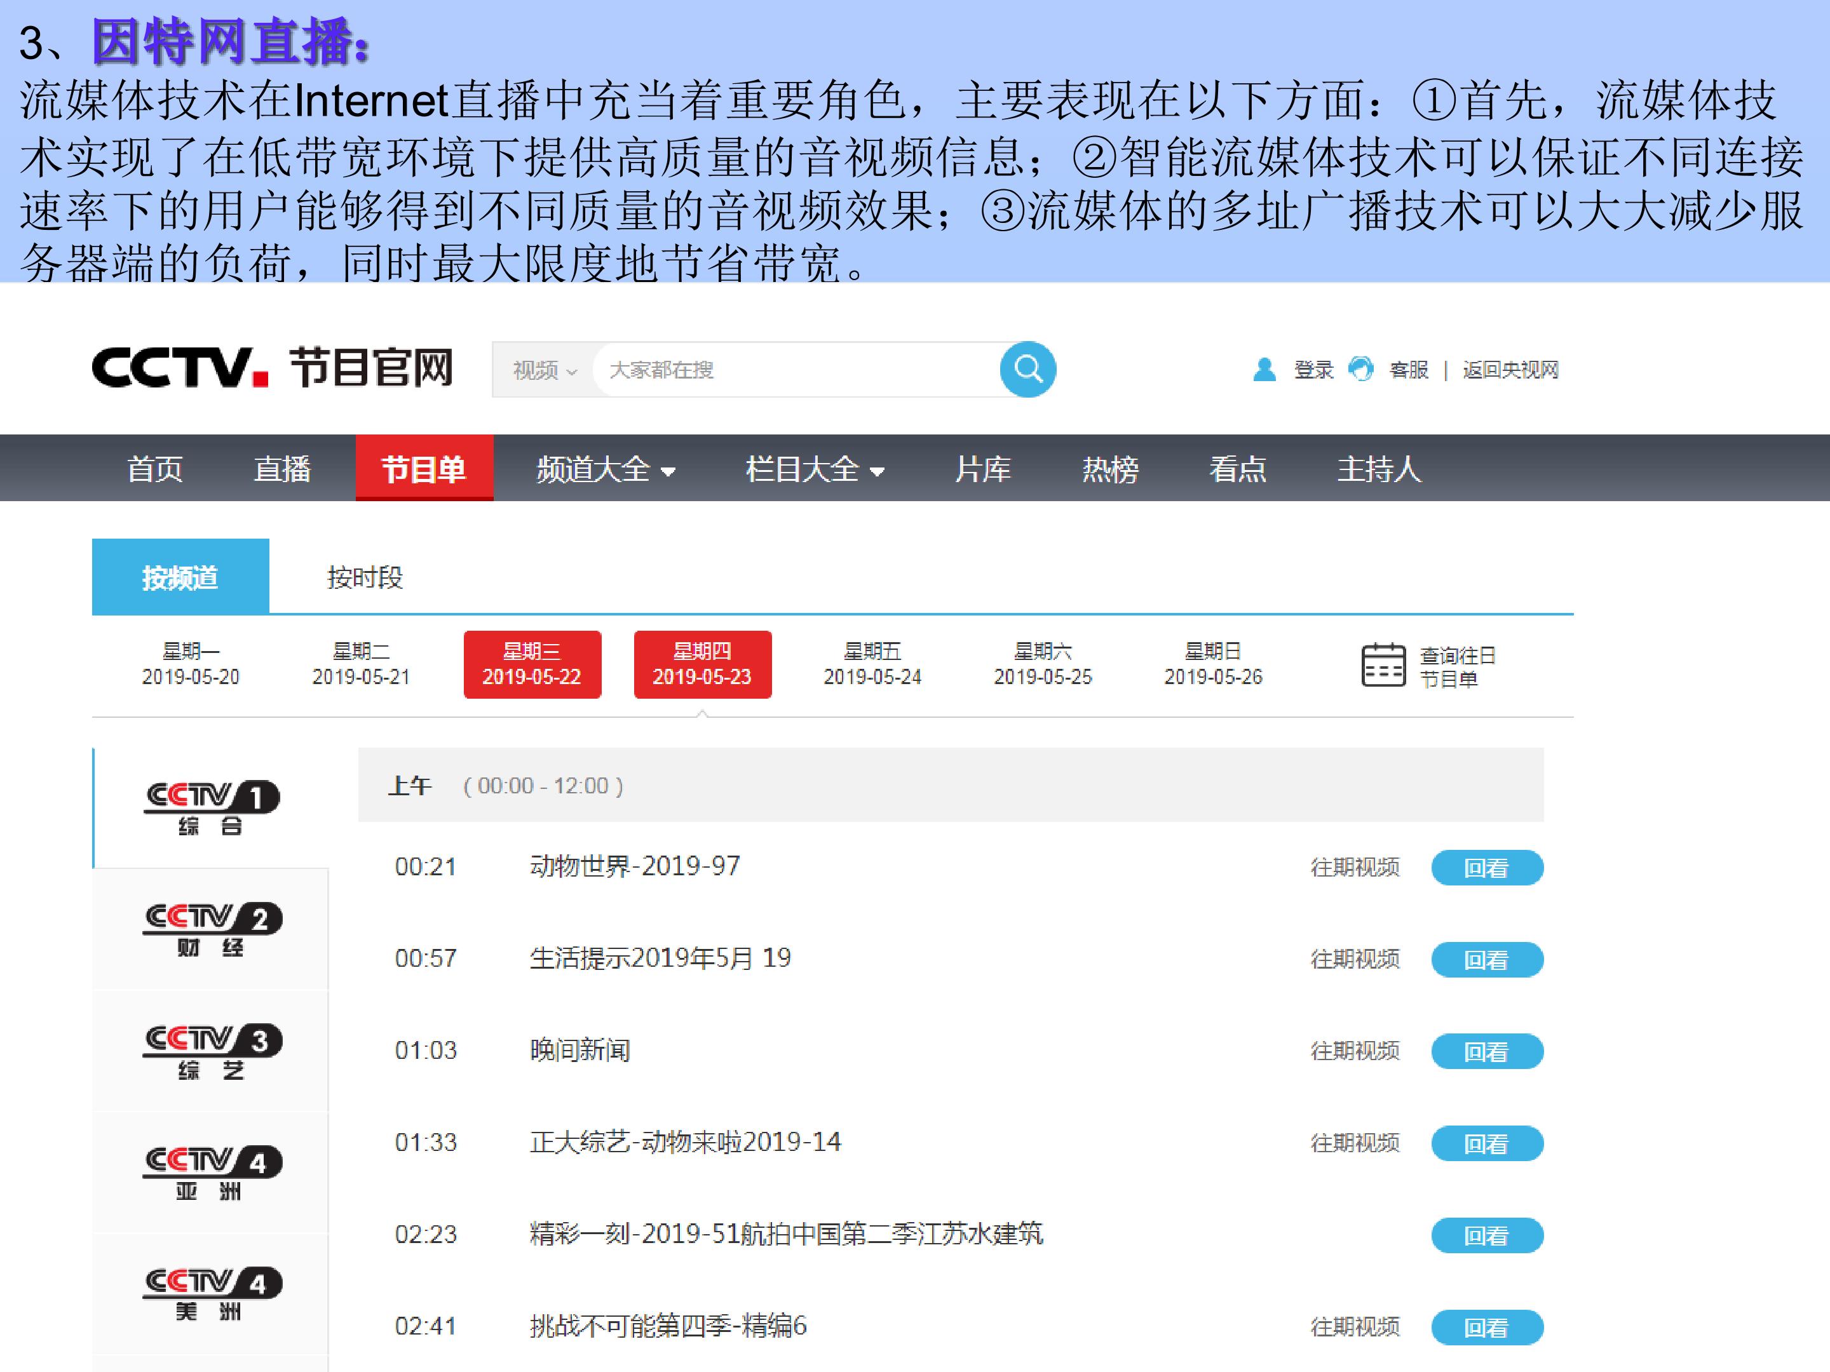Click 回看 for 晚间新闻
Viewport: 1830px width, 1372px height.
point(1487,1051)
